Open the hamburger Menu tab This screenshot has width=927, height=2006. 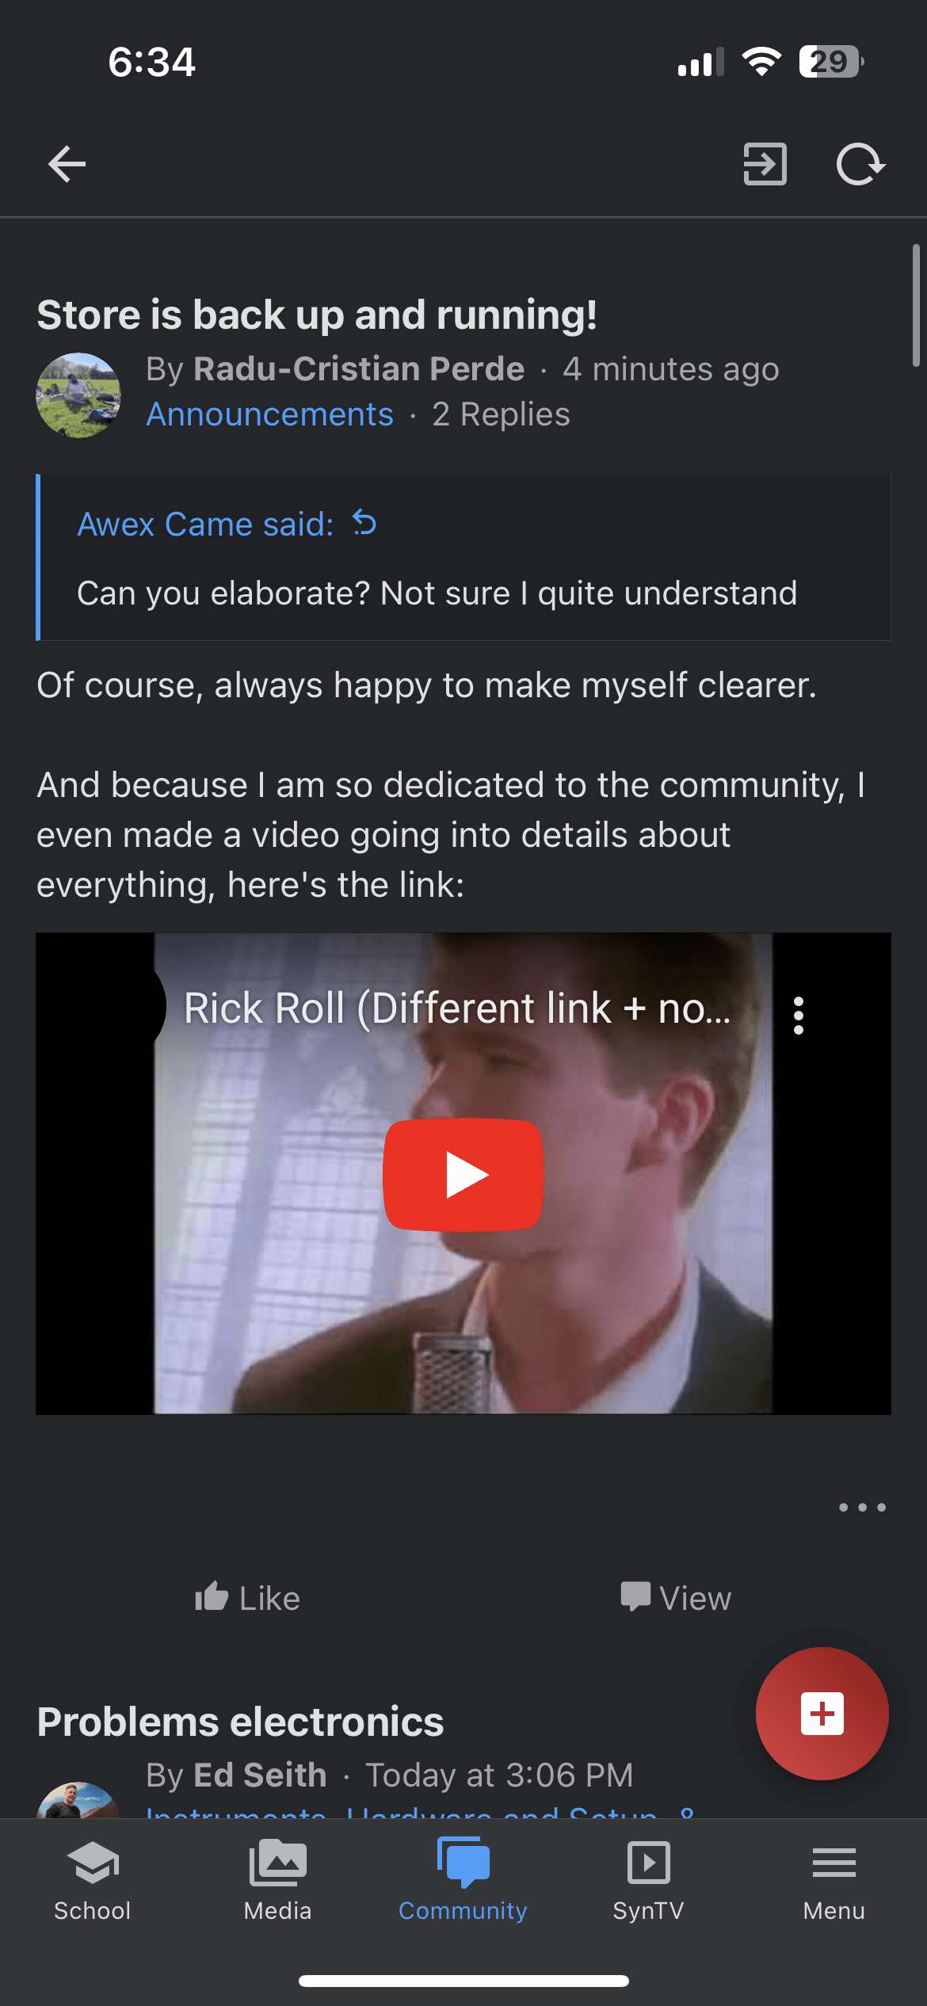tap(834, 1880)
